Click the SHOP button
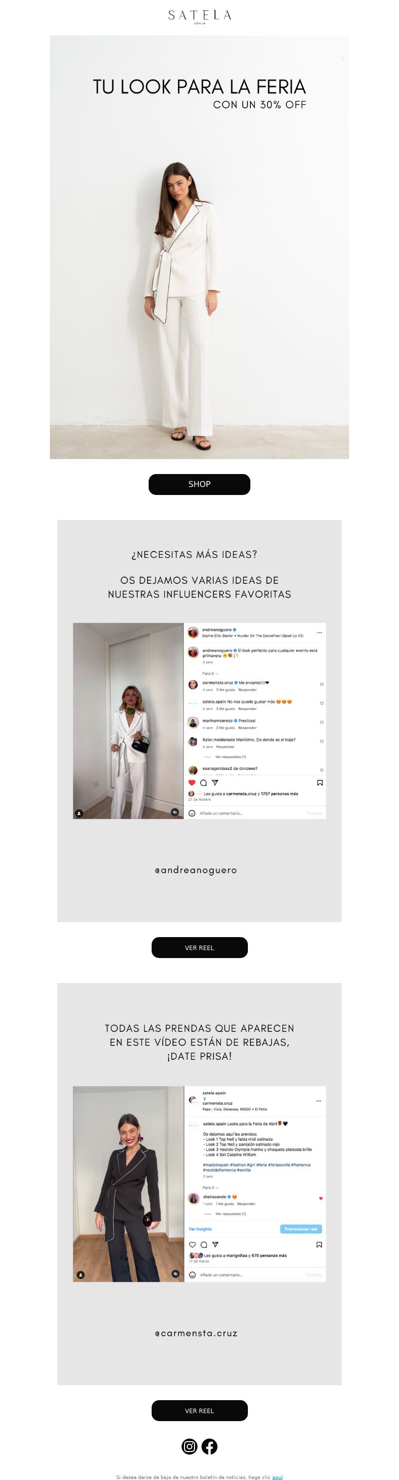Screen dimensions: 399x1480 [x=199, y=485]
